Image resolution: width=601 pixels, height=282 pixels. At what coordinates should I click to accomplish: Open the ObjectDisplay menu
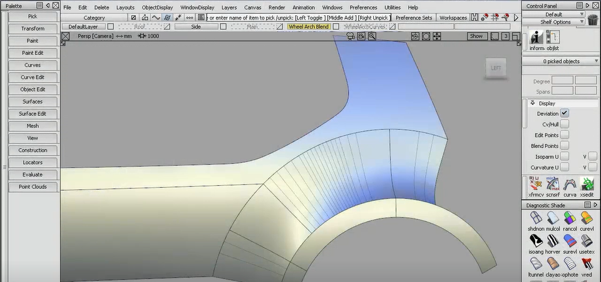pos(157,7)
